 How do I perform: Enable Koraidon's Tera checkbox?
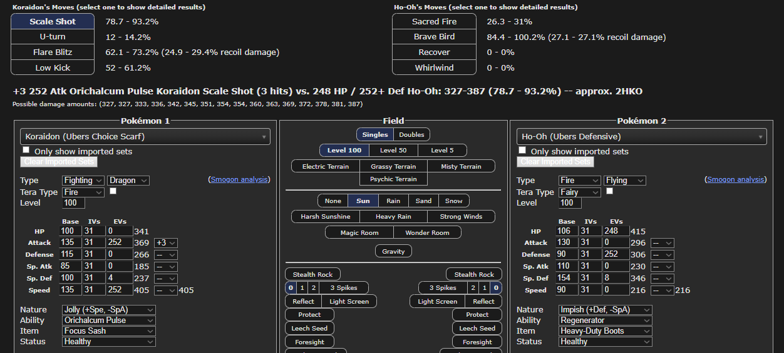coord(113,191)
